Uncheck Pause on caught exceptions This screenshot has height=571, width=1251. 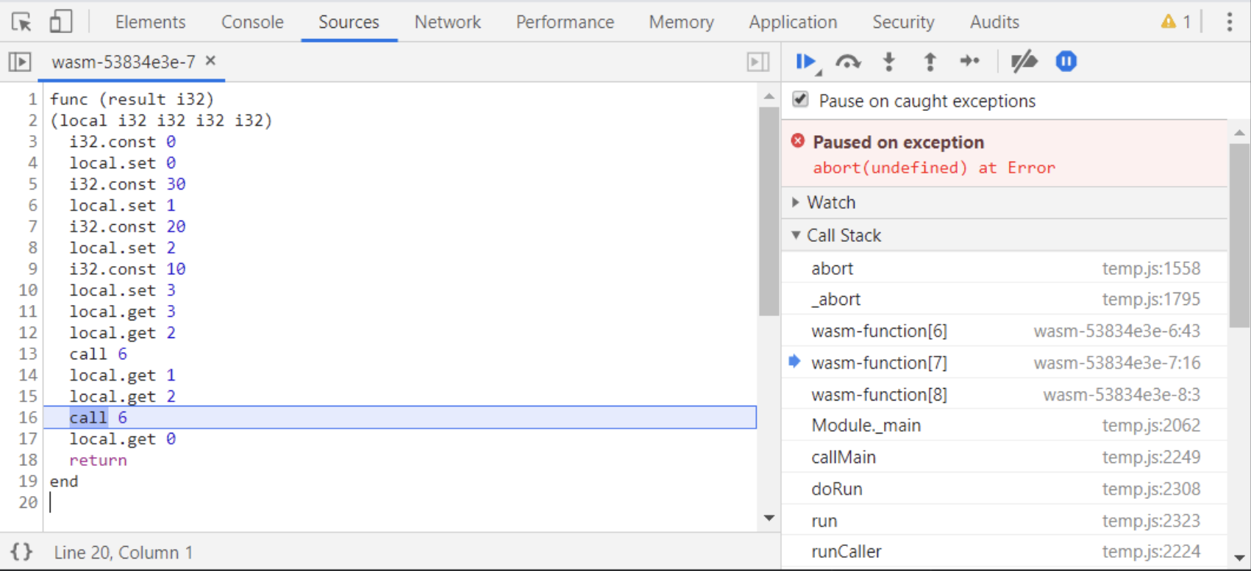799,100
